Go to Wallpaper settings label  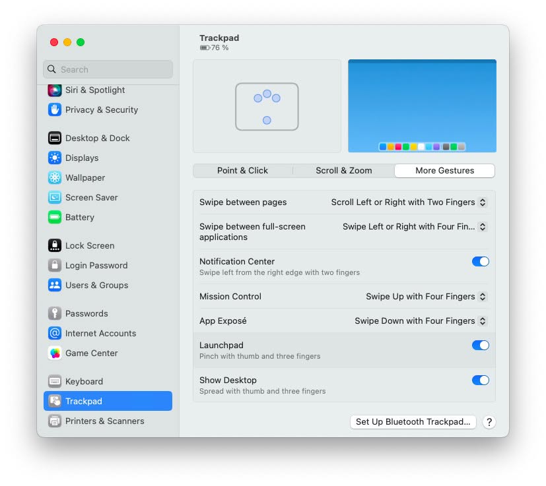tap(85, 178)
